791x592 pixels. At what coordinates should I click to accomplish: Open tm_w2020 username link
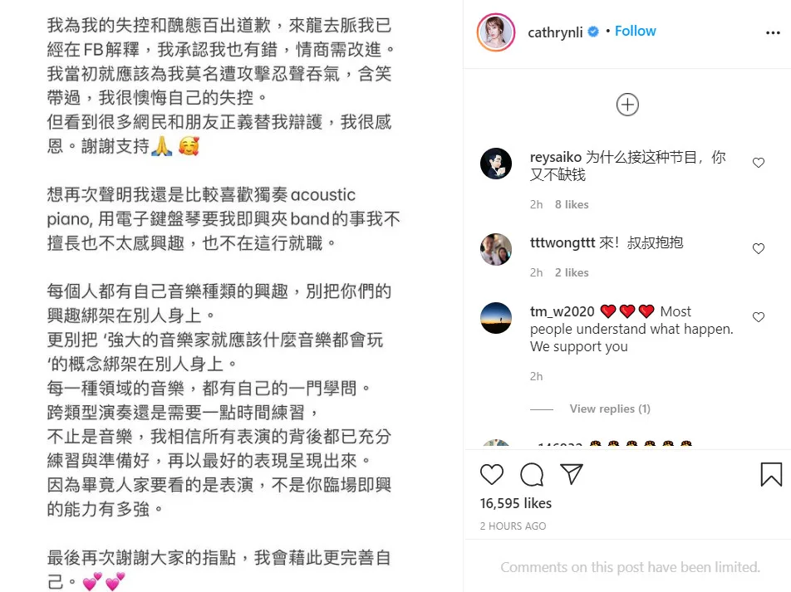562,311
